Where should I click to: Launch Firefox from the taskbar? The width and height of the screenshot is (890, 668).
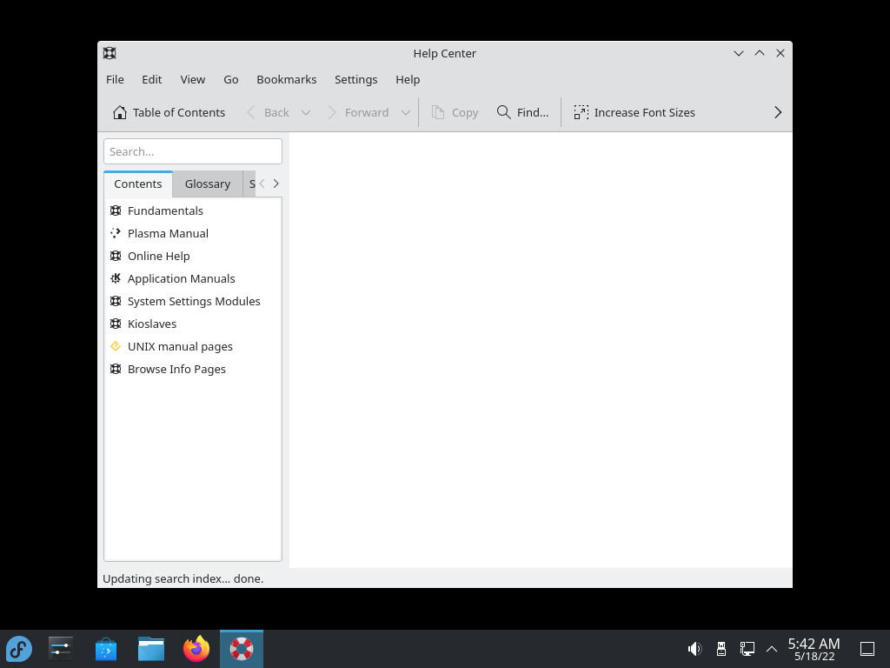[196, 649]
